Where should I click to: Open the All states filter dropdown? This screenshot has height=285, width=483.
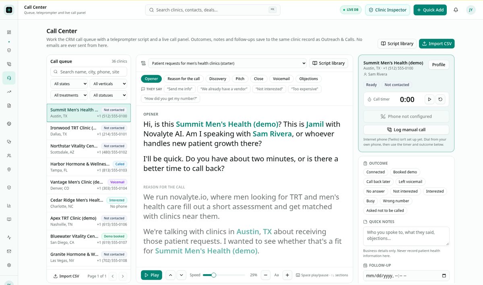69,84
